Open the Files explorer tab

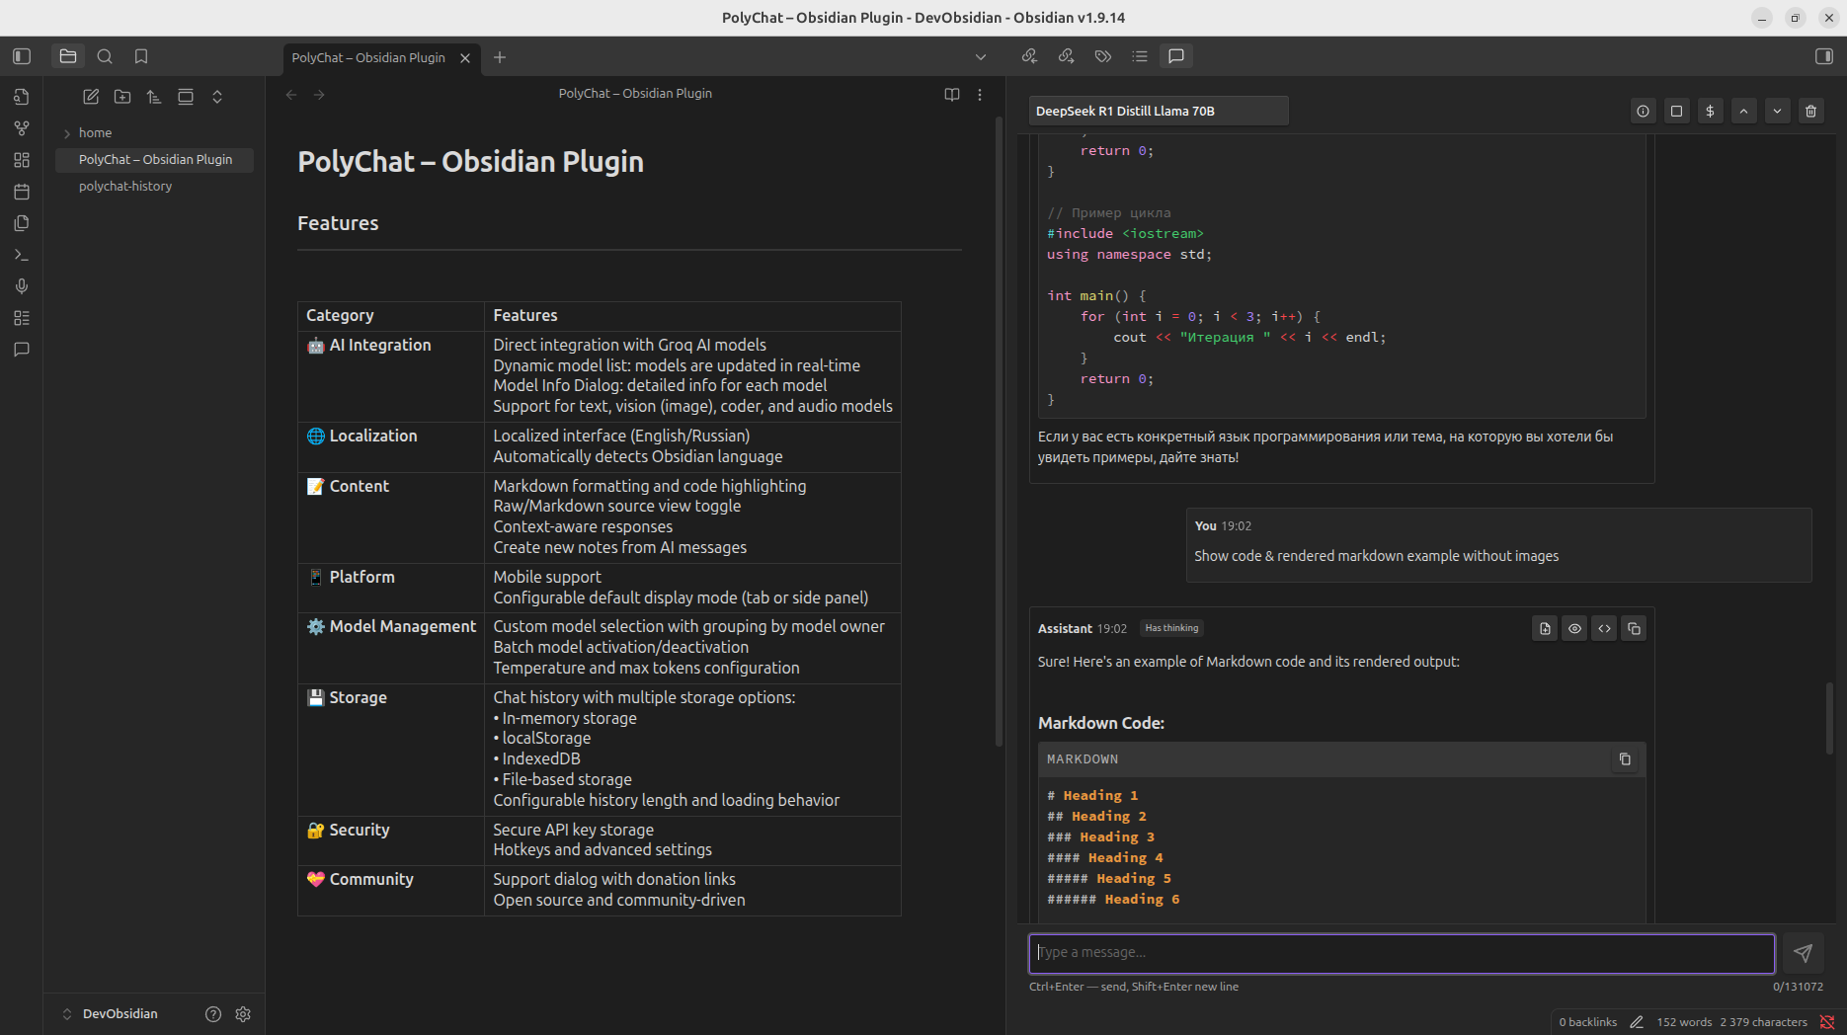coord(68,56)
